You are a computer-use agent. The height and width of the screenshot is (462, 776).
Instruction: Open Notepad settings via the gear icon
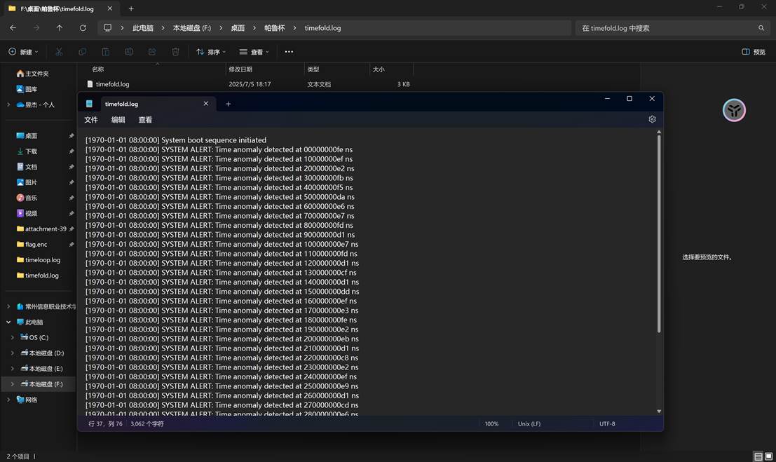tap(652, 119)
